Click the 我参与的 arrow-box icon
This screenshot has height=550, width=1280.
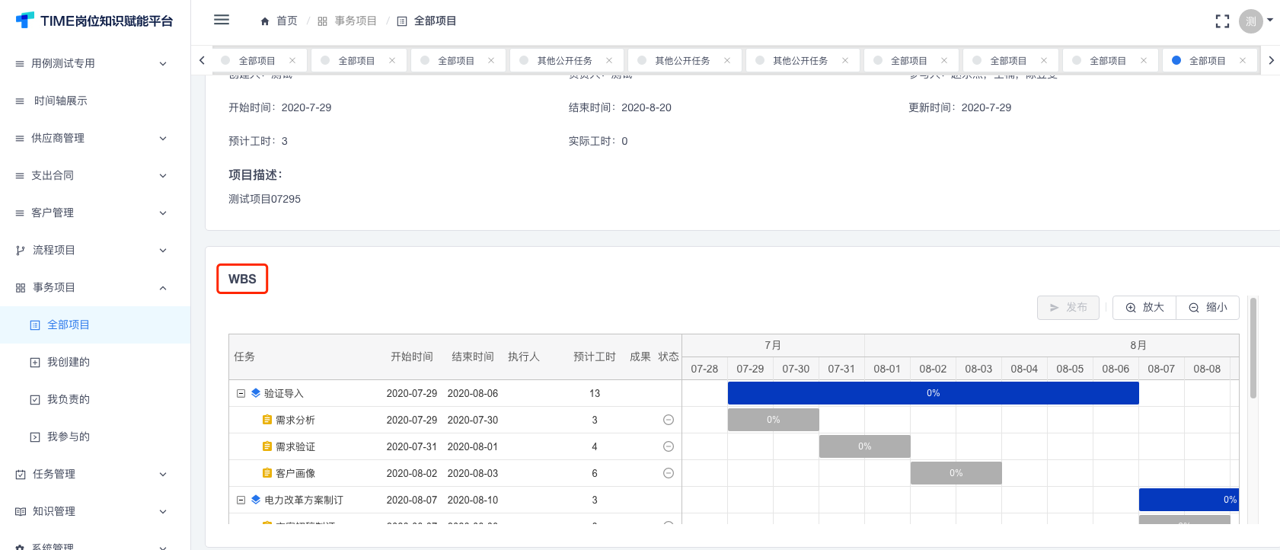coord(35,437)
